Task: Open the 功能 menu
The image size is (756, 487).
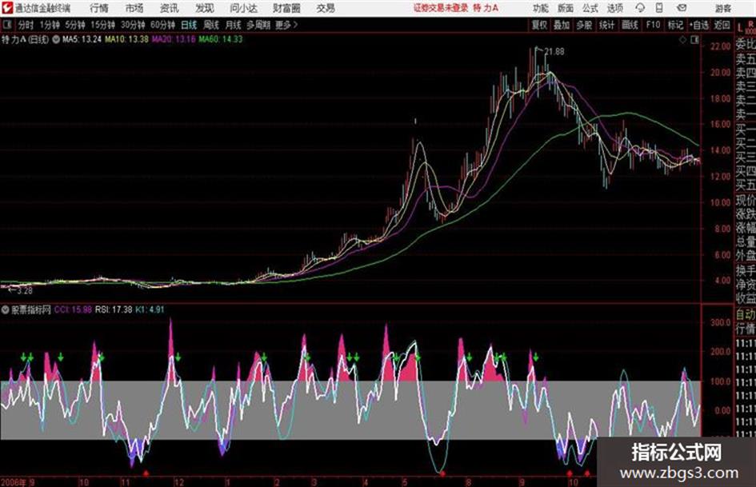Action: (x=541, y=8)
